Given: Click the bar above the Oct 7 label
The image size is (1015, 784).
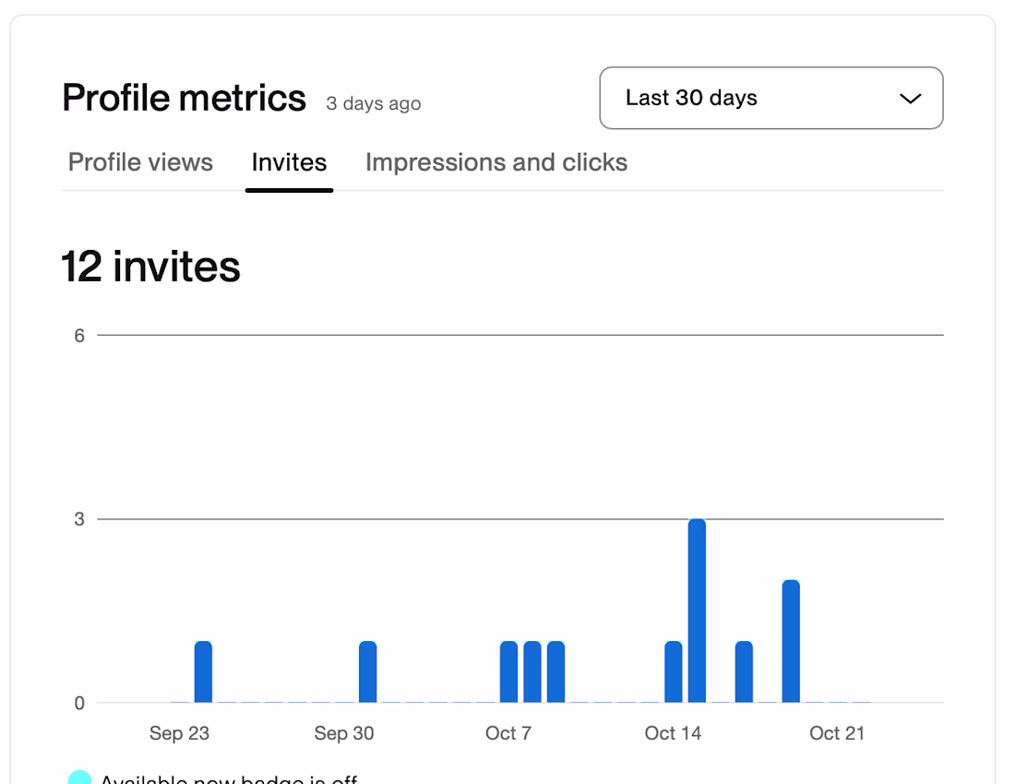Looking at the screenshot, I should [x=508, y=671].
